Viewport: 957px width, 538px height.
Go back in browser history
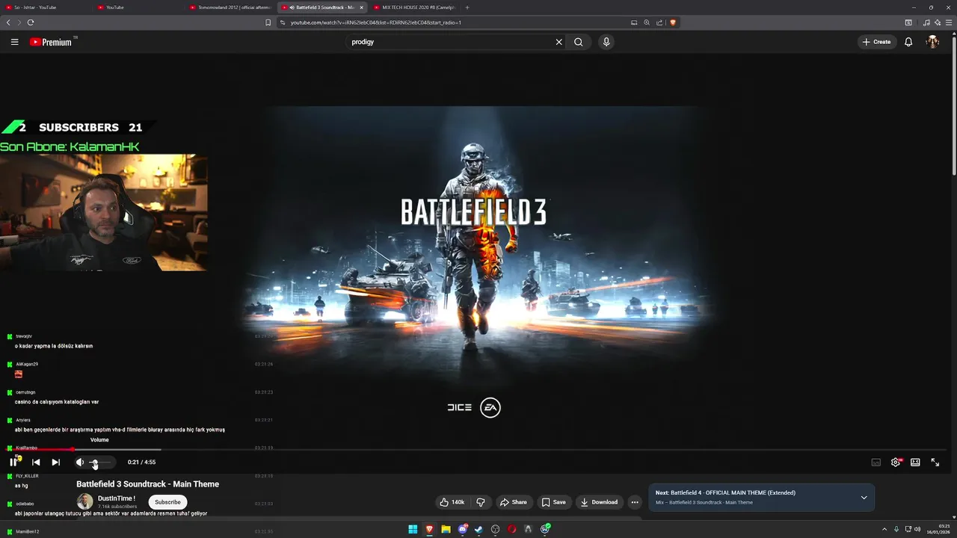pyautogui.click(x=8, y=22)
